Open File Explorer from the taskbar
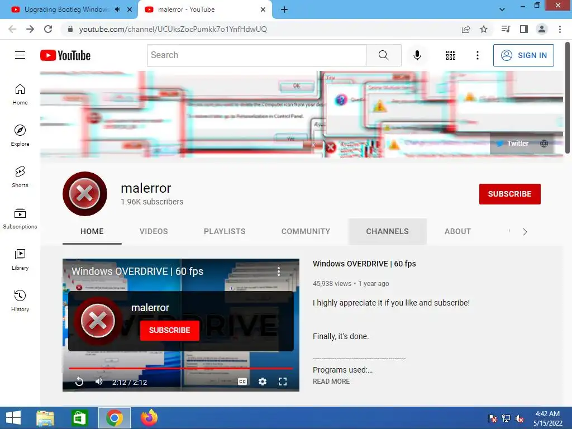 pyautogui.click(x=45, y=418)
